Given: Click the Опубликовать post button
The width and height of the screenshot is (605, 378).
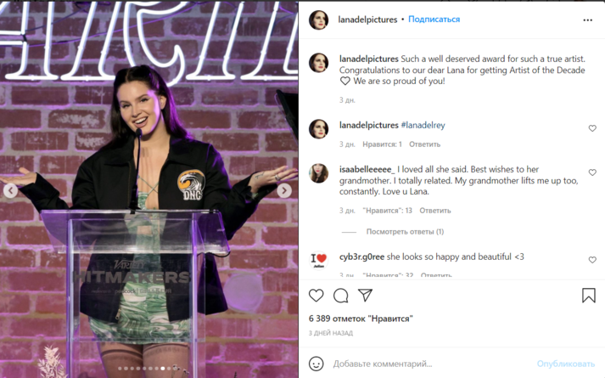Looking at the screenshot, I should (x=566, y=364).
